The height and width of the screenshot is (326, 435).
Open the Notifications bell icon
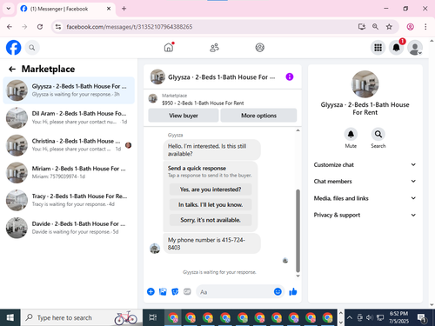[x=396, y=48]
